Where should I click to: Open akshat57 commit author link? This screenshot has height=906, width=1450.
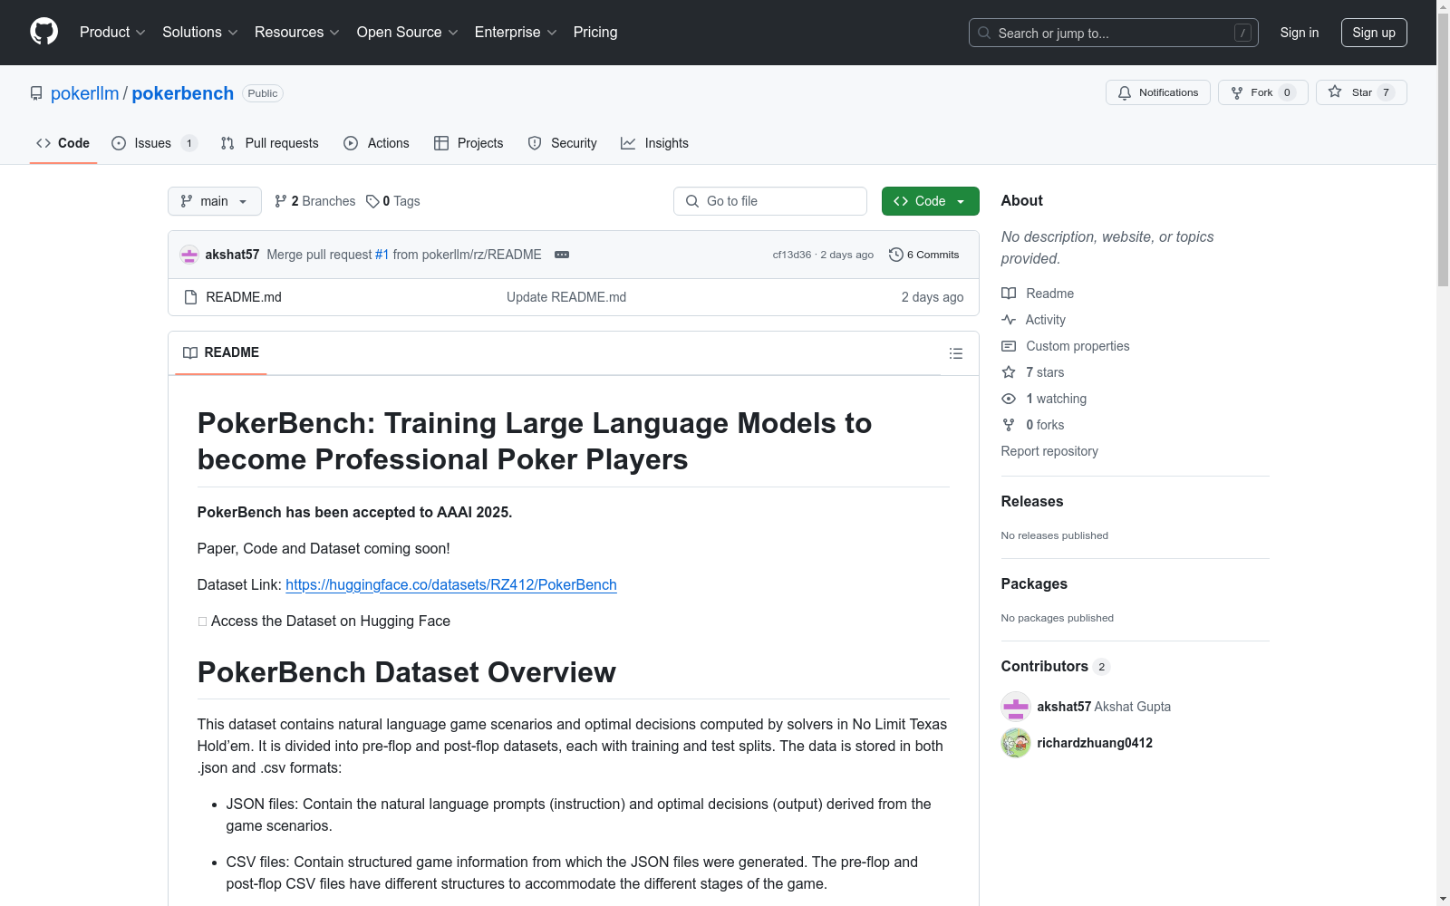[x=232, y=255]
